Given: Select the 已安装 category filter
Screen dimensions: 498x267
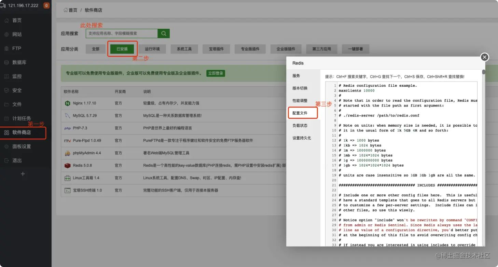Looking at the screenshot, I should click(122, 49).
